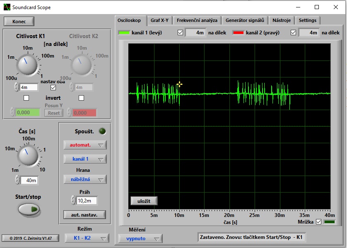Toggle the 'nastav oba' checkbox
This screenshot has height=248, width=347.
coord(53,87)
